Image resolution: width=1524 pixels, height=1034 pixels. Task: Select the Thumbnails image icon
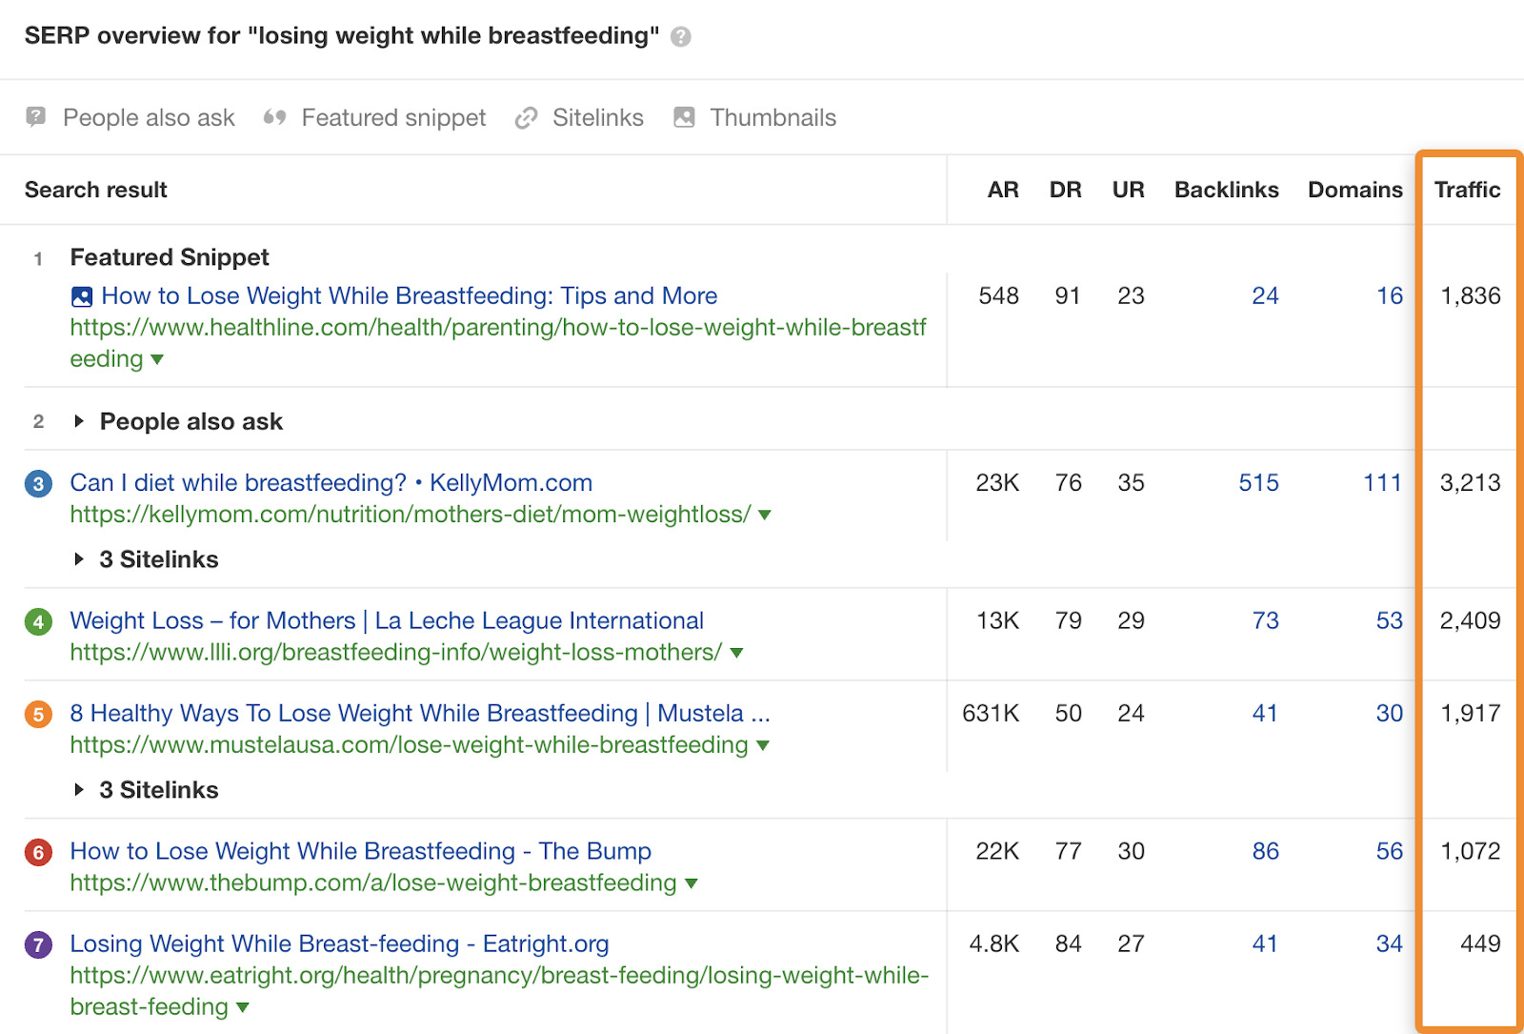coord(683,117)
